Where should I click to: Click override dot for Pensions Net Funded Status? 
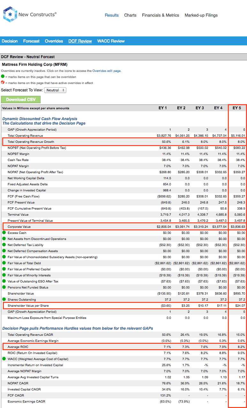click(x=4, y=287)
